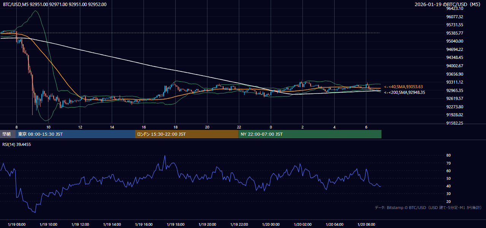The width and height of the screenshot is (486, 228).
Task: Click price axis label 92965.35
Action: click(x=455, y=90)
